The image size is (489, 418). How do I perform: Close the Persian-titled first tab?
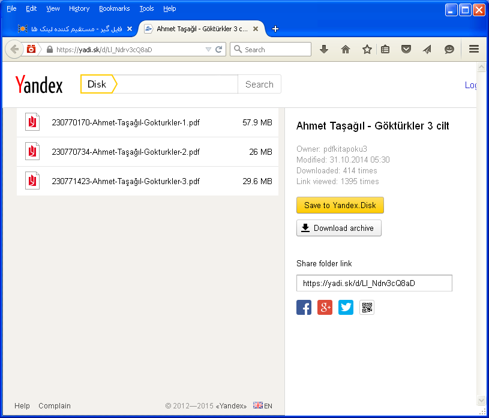point(130,29)
